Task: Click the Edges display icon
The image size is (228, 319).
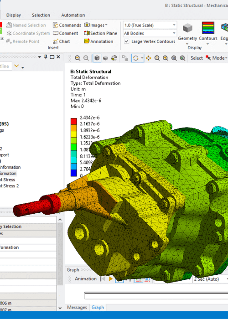Action: 224,28
